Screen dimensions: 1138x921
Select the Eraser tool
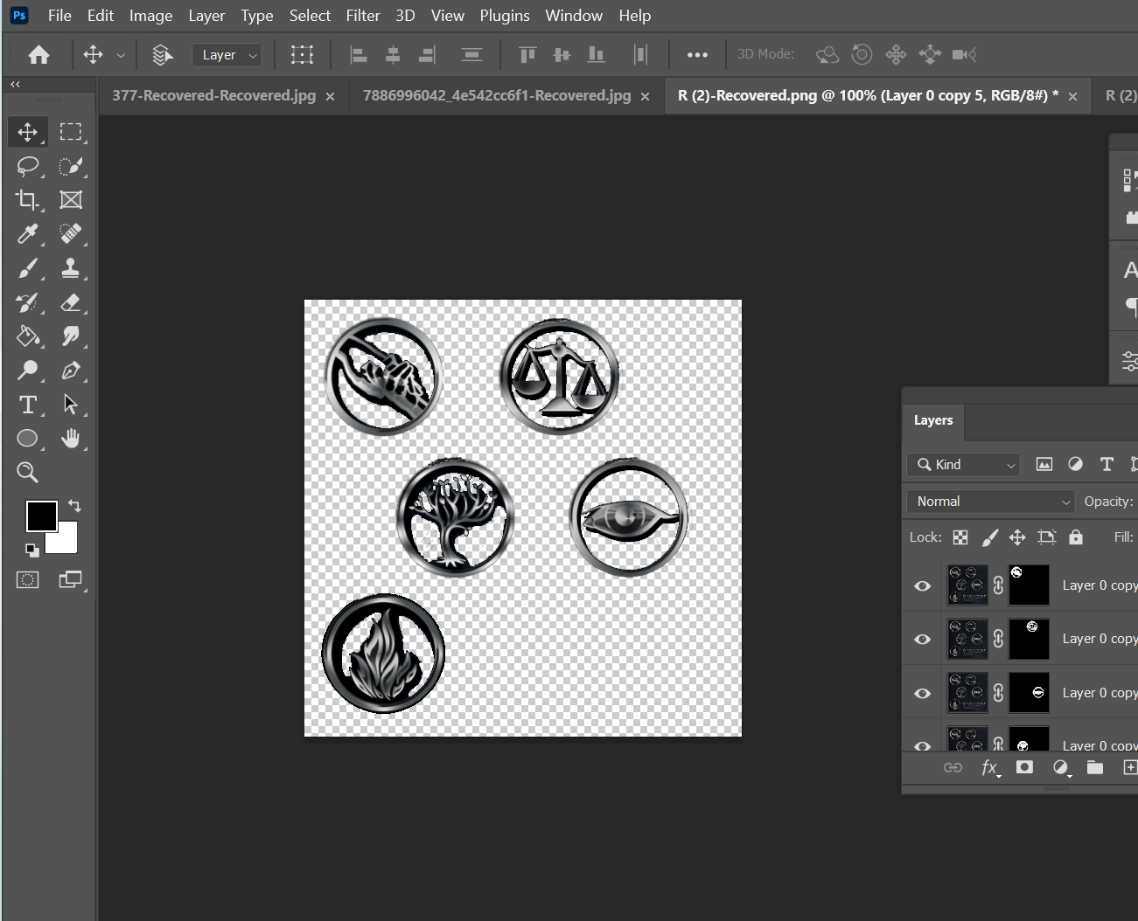click(71, 302)
